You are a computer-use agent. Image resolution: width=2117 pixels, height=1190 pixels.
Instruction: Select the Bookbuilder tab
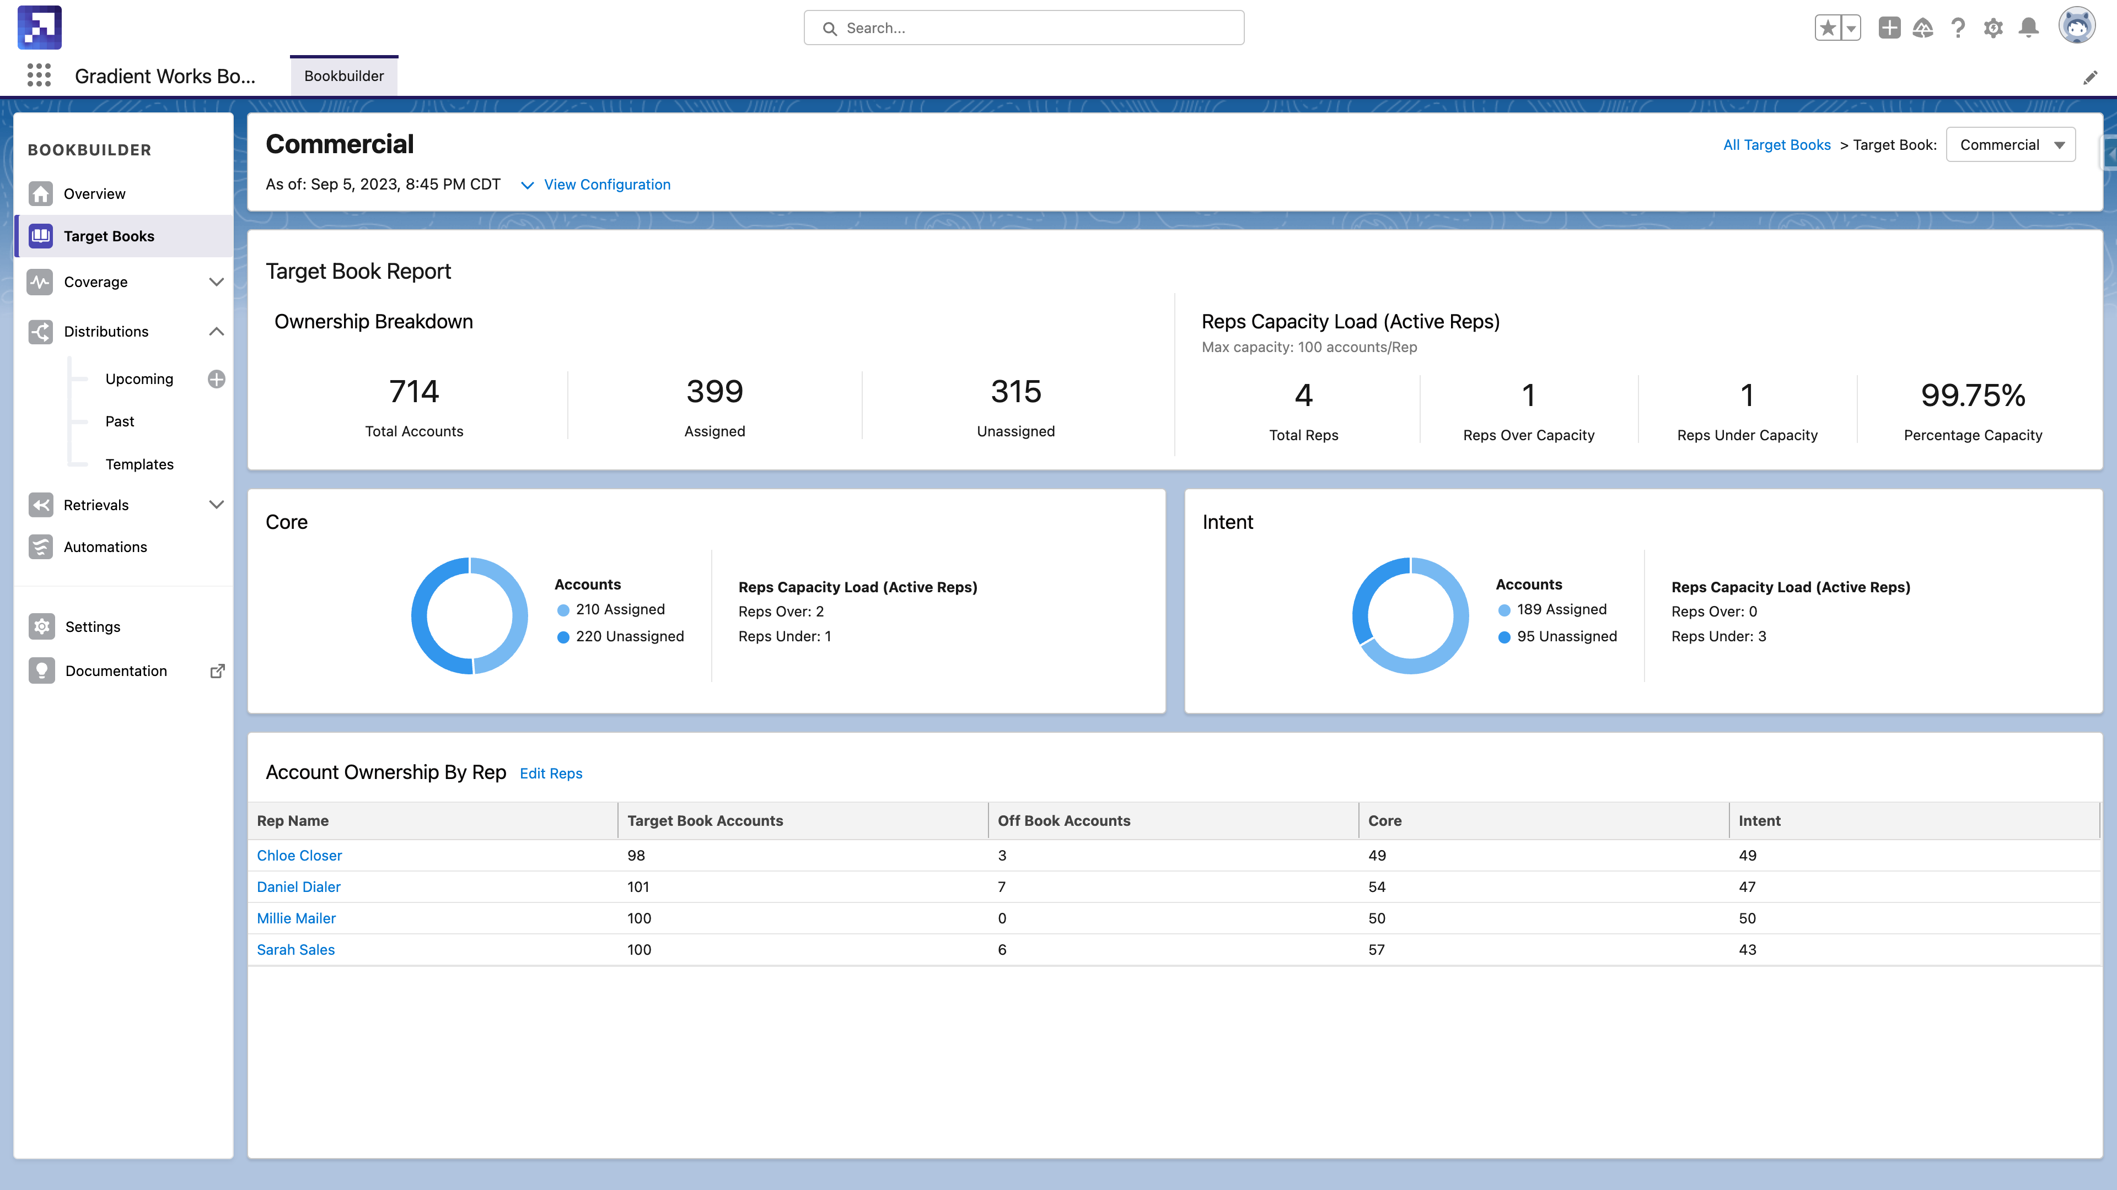[343, 75]
